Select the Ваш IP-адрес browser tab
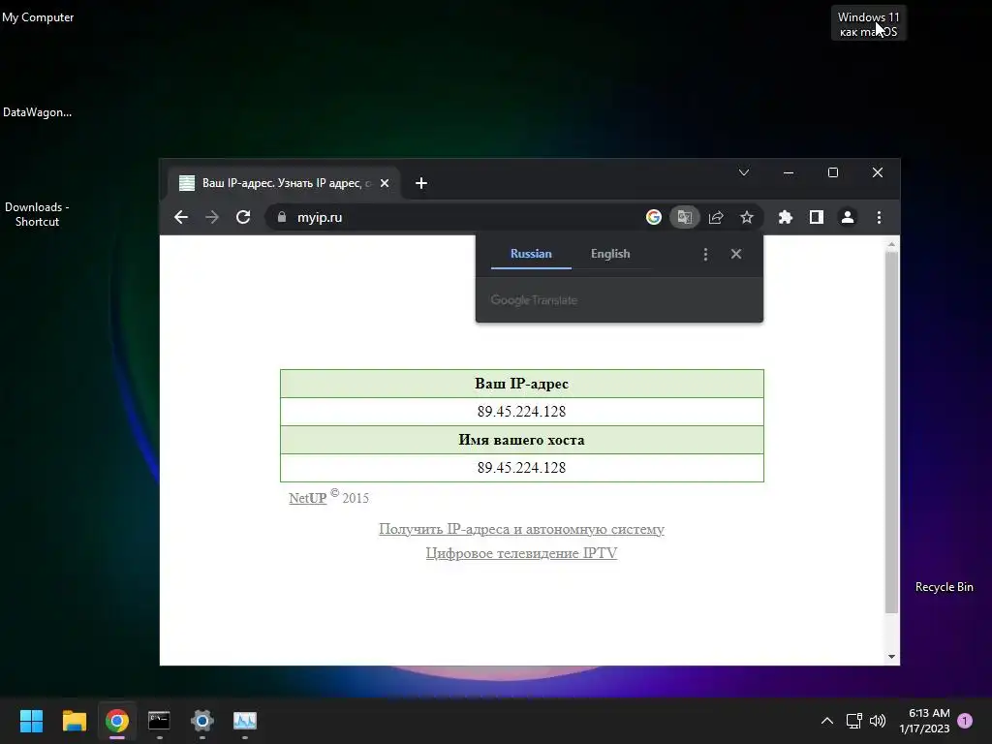 (x=284, y=183)
